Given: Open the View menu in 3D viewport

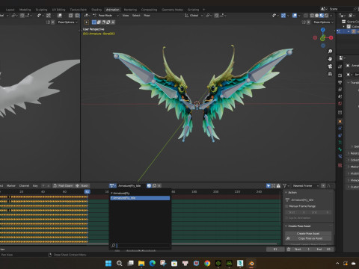Looking at the screenshot, I should pos(126,16).
